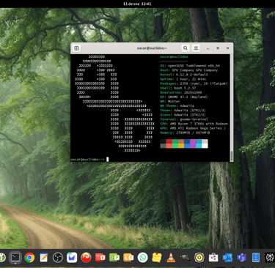Minimize the terminal window

pyautogui.click(x=208, y=48)
